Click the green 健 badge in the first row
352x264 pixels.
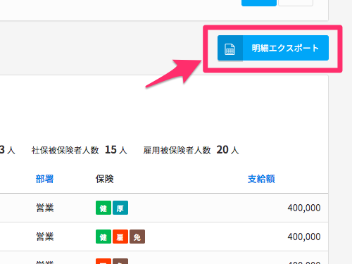click(103, 208)
